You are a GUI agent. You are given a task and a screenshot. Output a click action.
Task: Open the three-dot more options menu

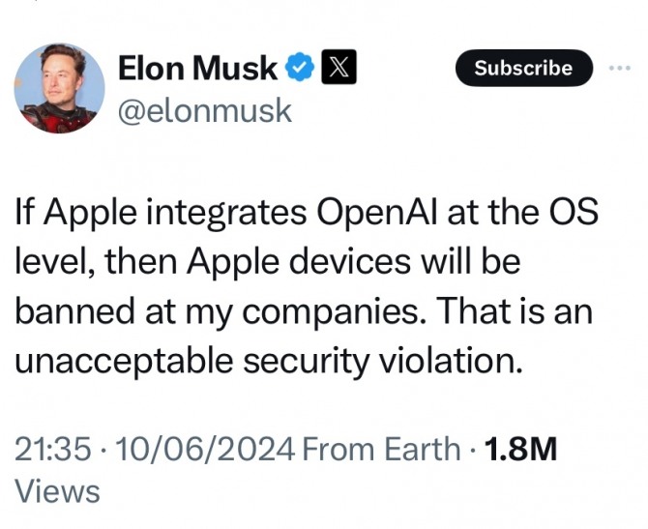click(x=619, y=69)
